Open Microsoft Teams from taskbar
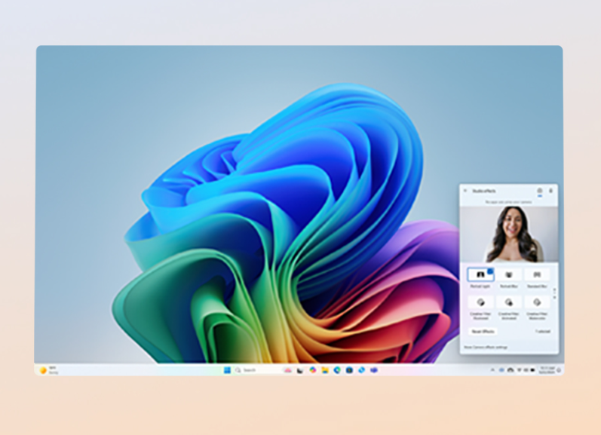The height and width of the screenshot is (435, 601). point(373,370)
